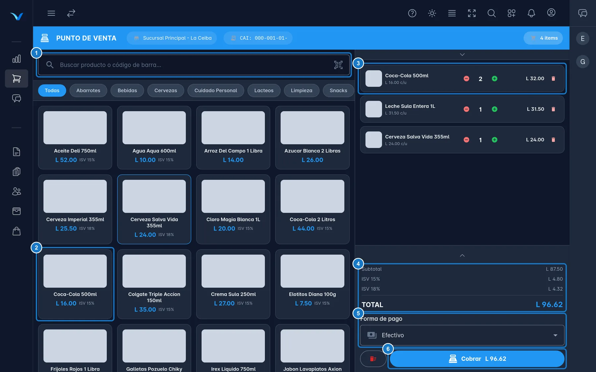
Task: Open the CAI 000-001-01- selector
Action: point(258,38)
